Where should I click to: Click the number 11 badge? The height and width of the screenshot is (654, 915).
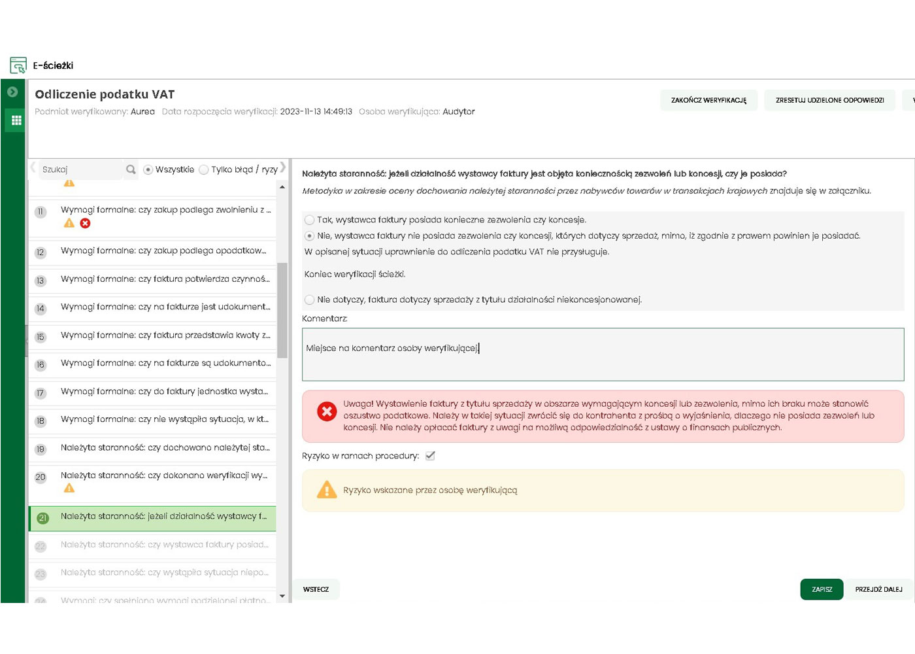point(41,212)
